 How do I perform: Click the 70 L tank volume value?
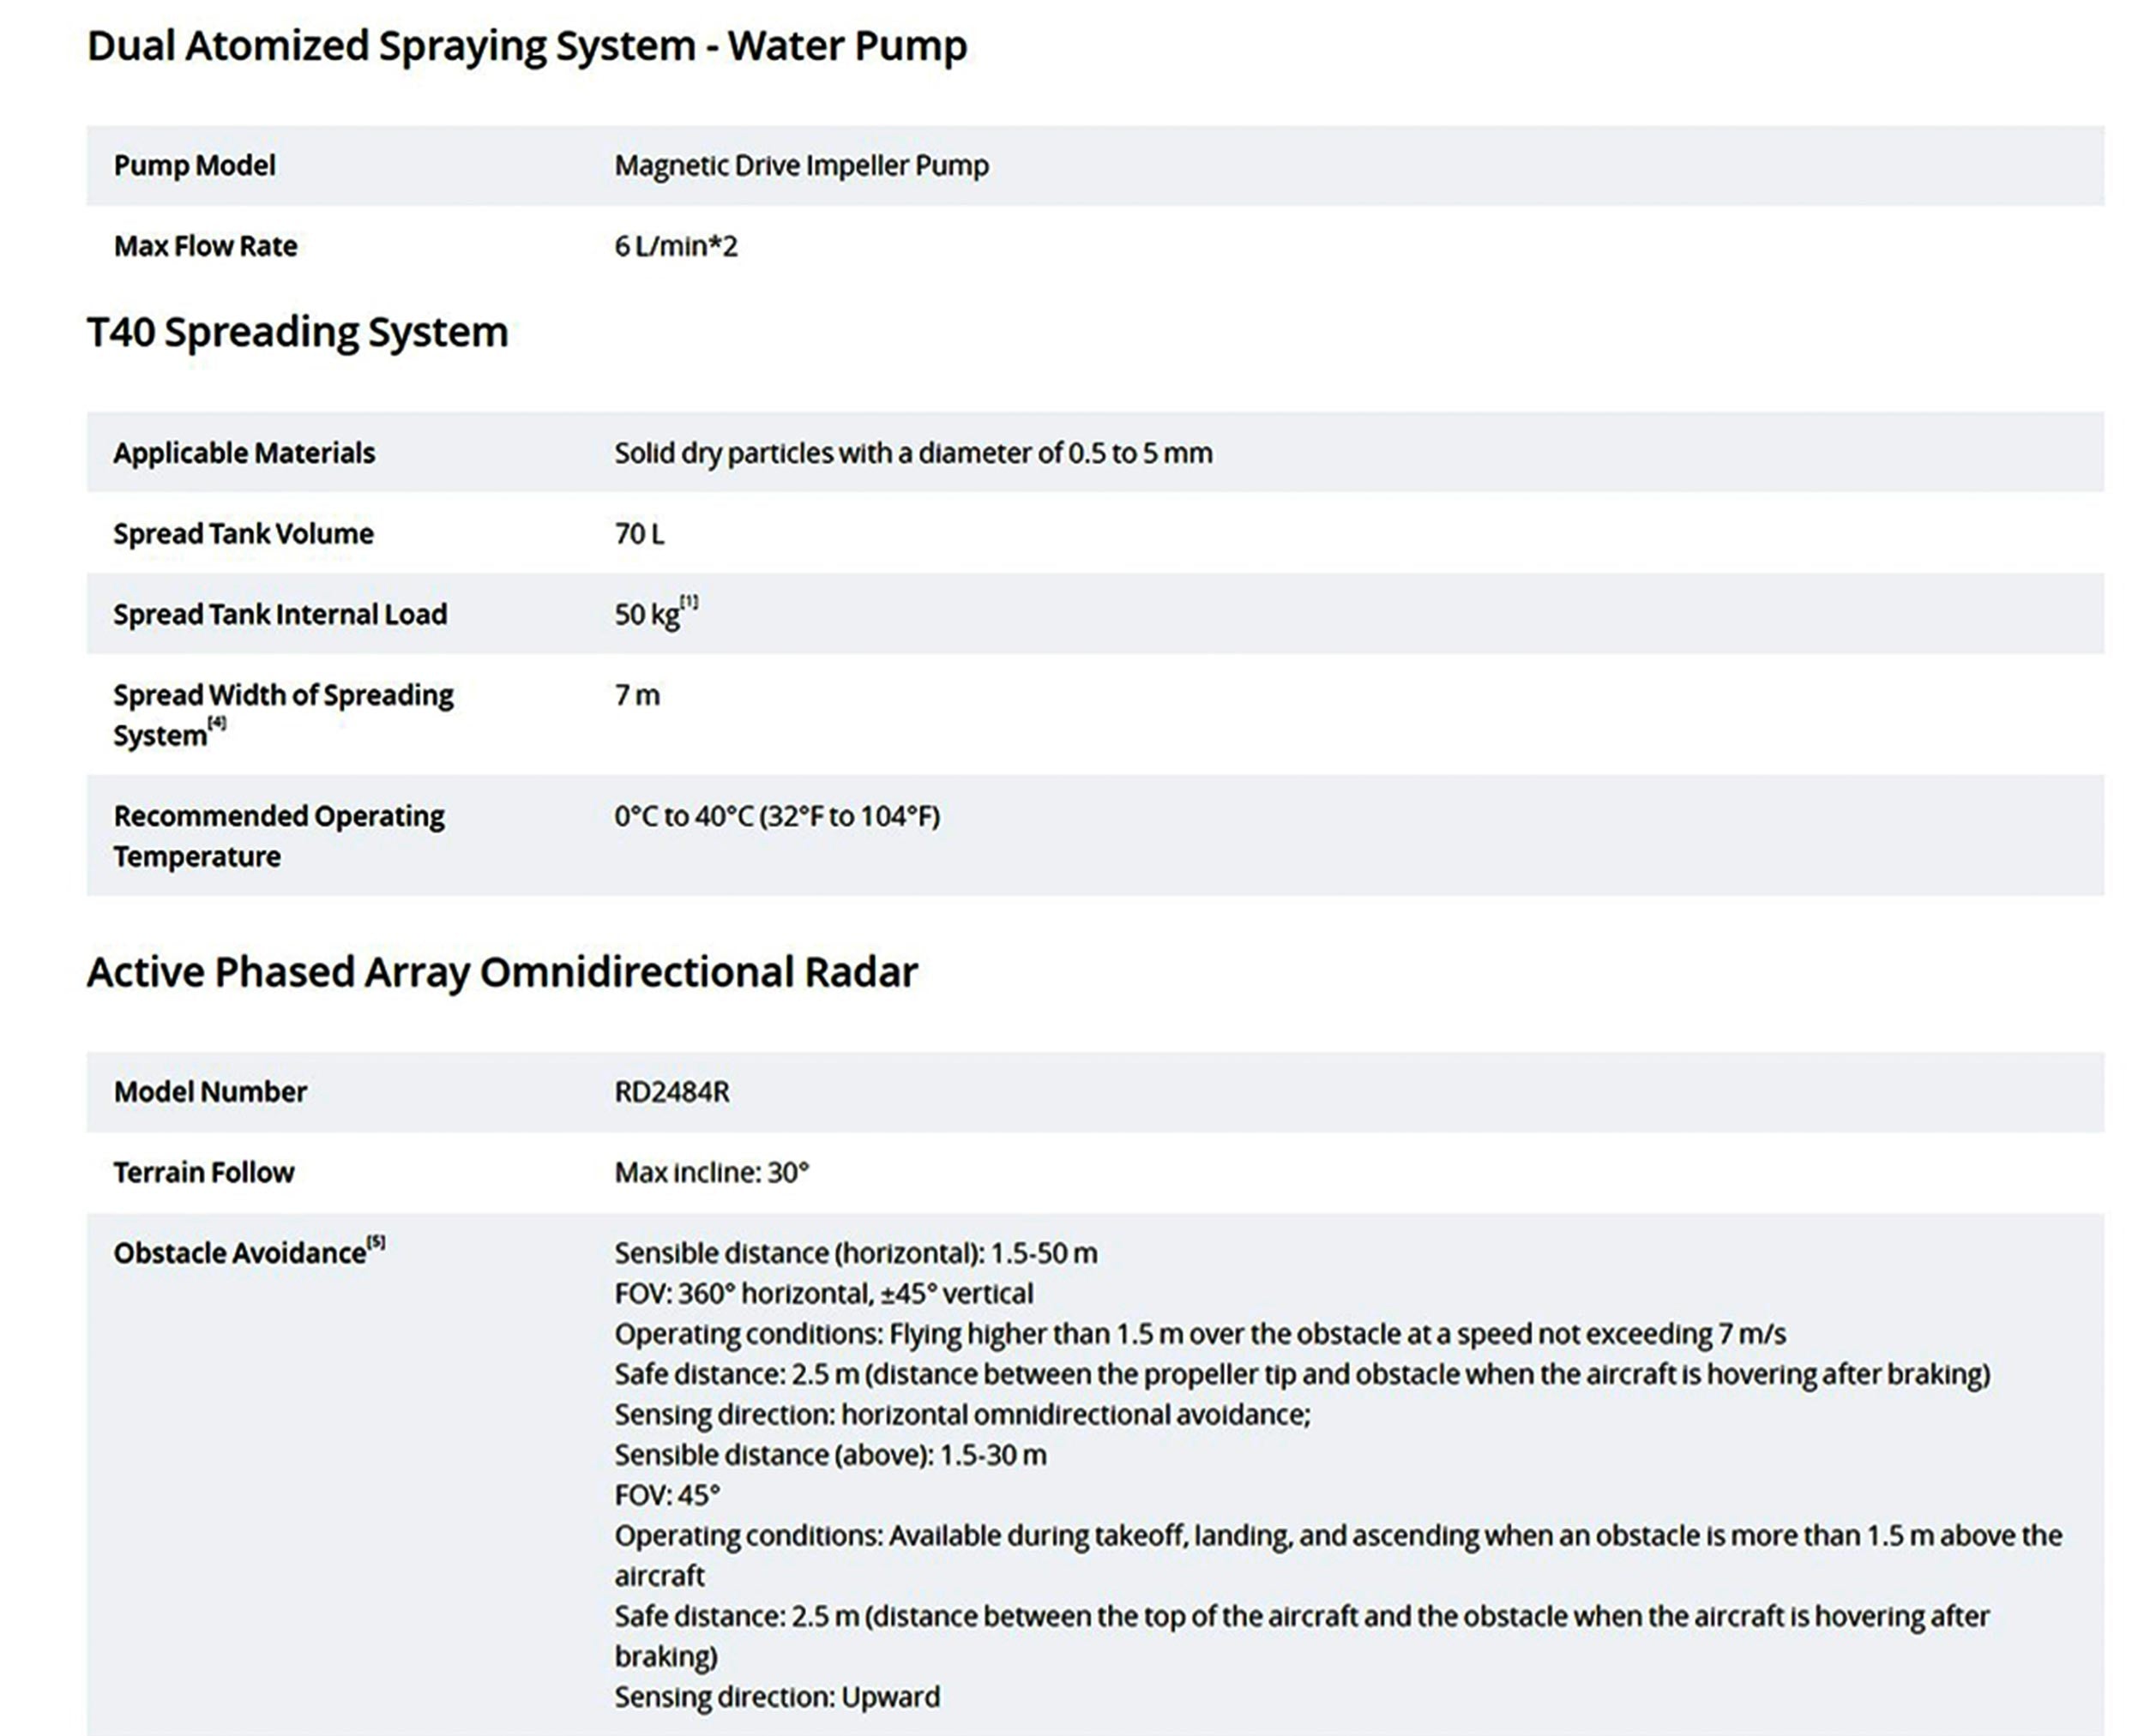[x=638, y=534]
